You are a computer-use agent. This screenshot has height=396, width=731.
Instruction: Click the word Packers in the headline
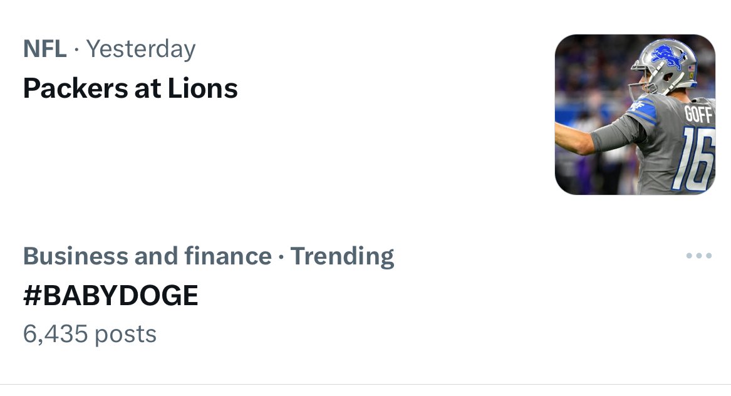coord(74,88)
